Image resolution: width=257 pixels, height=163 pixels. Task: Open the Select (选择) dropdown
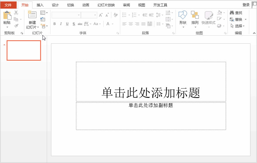click(237, 26)
